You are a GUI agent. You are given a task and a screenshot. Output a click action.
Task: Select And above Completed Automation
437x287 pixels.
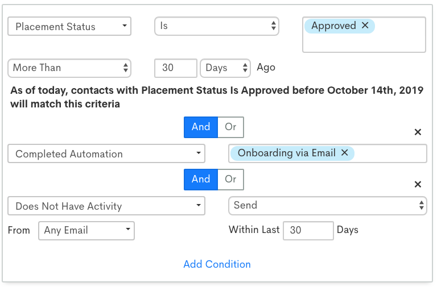click(x=201, y=127)
